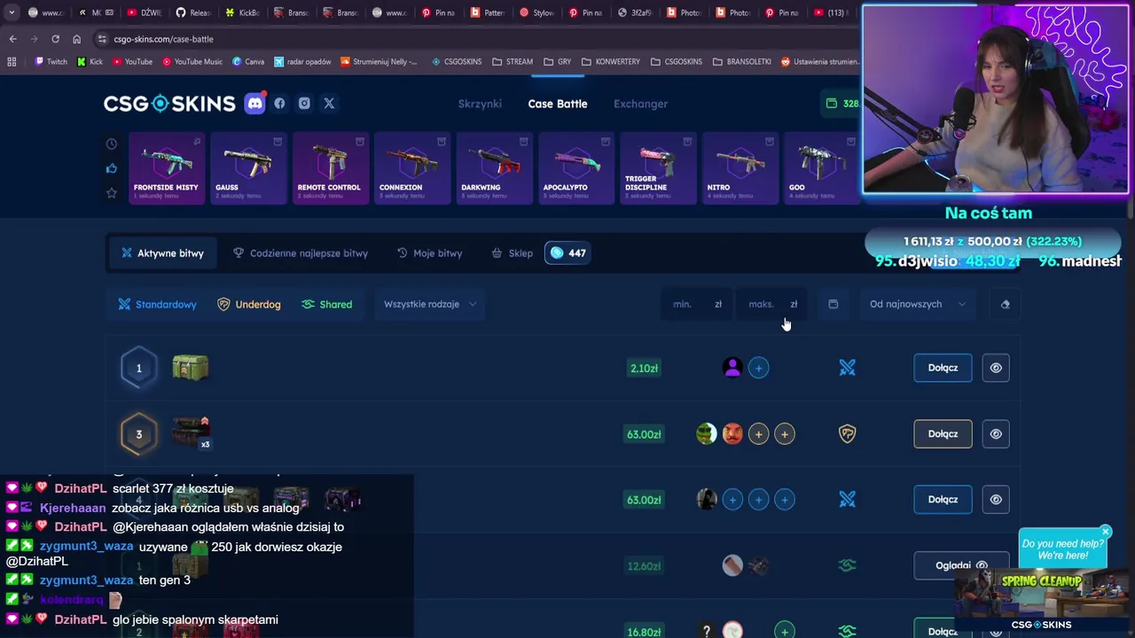Open the Discord icon next to CSGOSKINS logo
Viewport: 1135px width, 638px height.
(x=254, y=104)
